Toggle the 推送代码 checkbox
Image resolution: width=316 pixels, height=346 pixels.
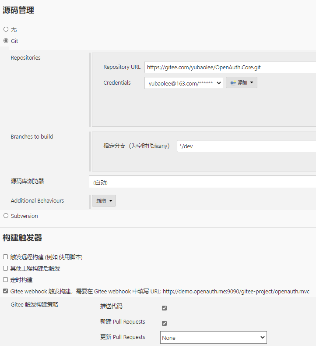[x=165, y=308]
